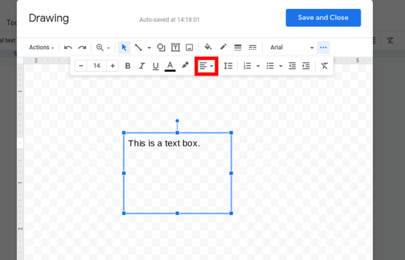The height and width of the screenshot is (260, 405).
Task: Click the rotation handle above text box
Action: coord(177,121)
